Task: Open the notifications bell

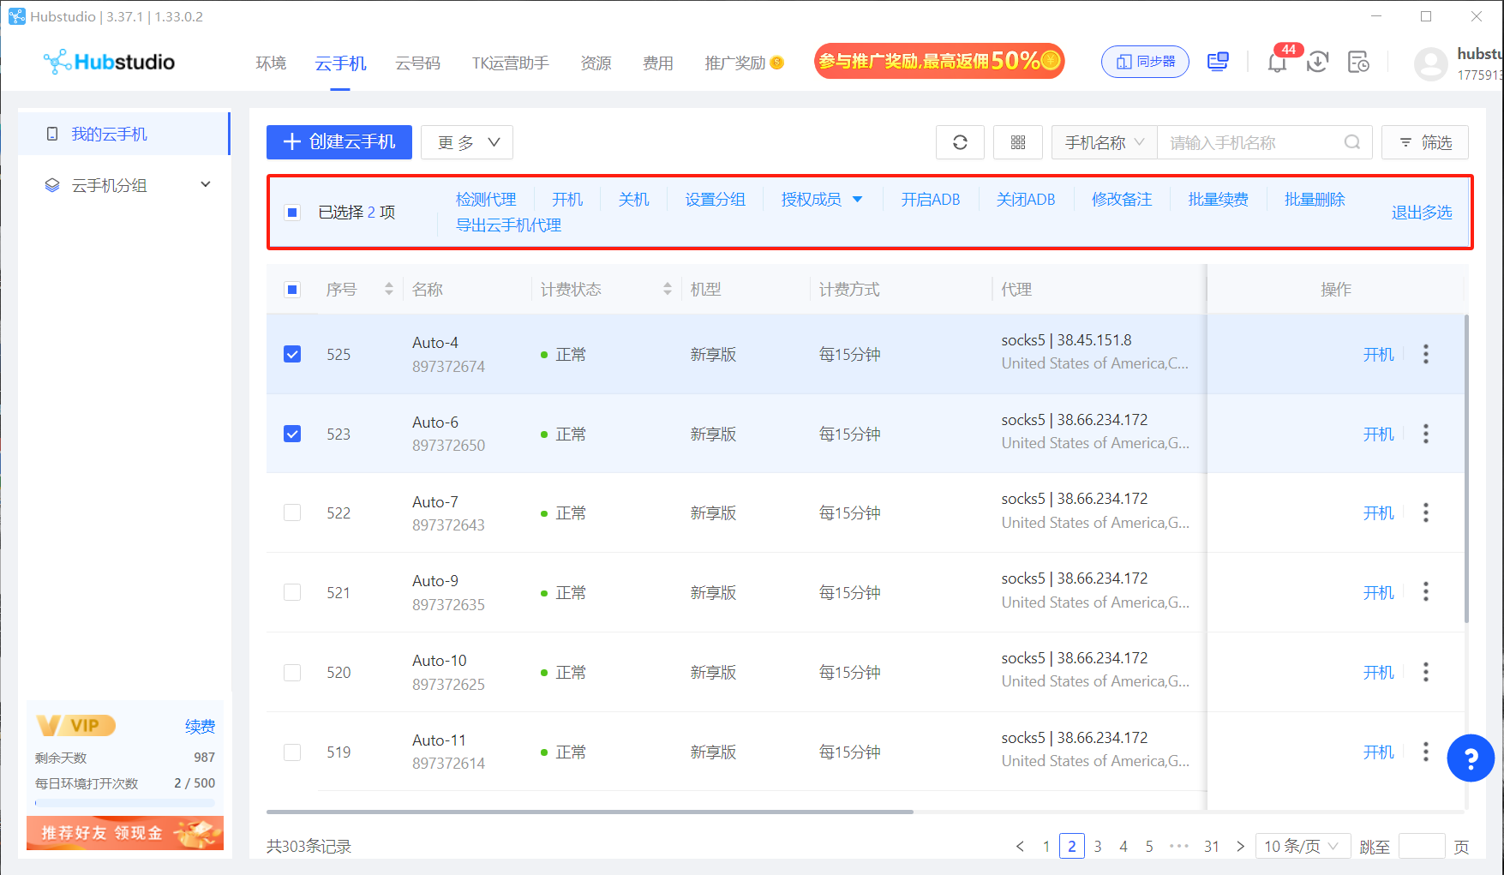Action: (x=1277, y=63)
